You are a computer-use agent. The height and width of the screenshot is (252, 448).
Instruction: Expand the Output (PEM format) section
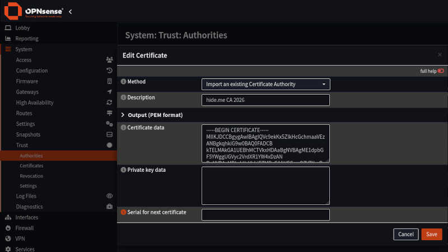point(152,115)
